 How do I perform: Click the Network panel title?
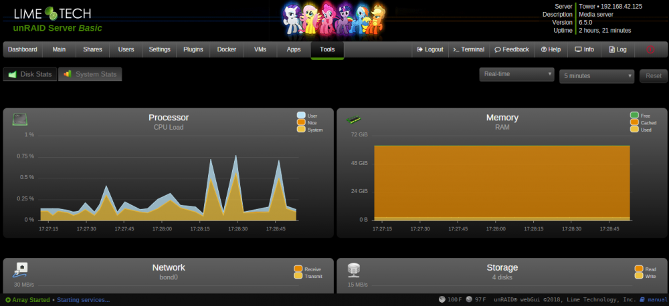coord(169,268)
